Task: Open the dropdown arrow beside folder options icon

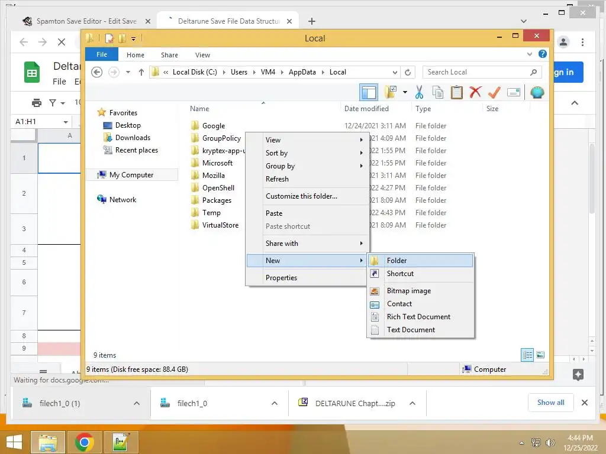Action: (x=405, y=92)
